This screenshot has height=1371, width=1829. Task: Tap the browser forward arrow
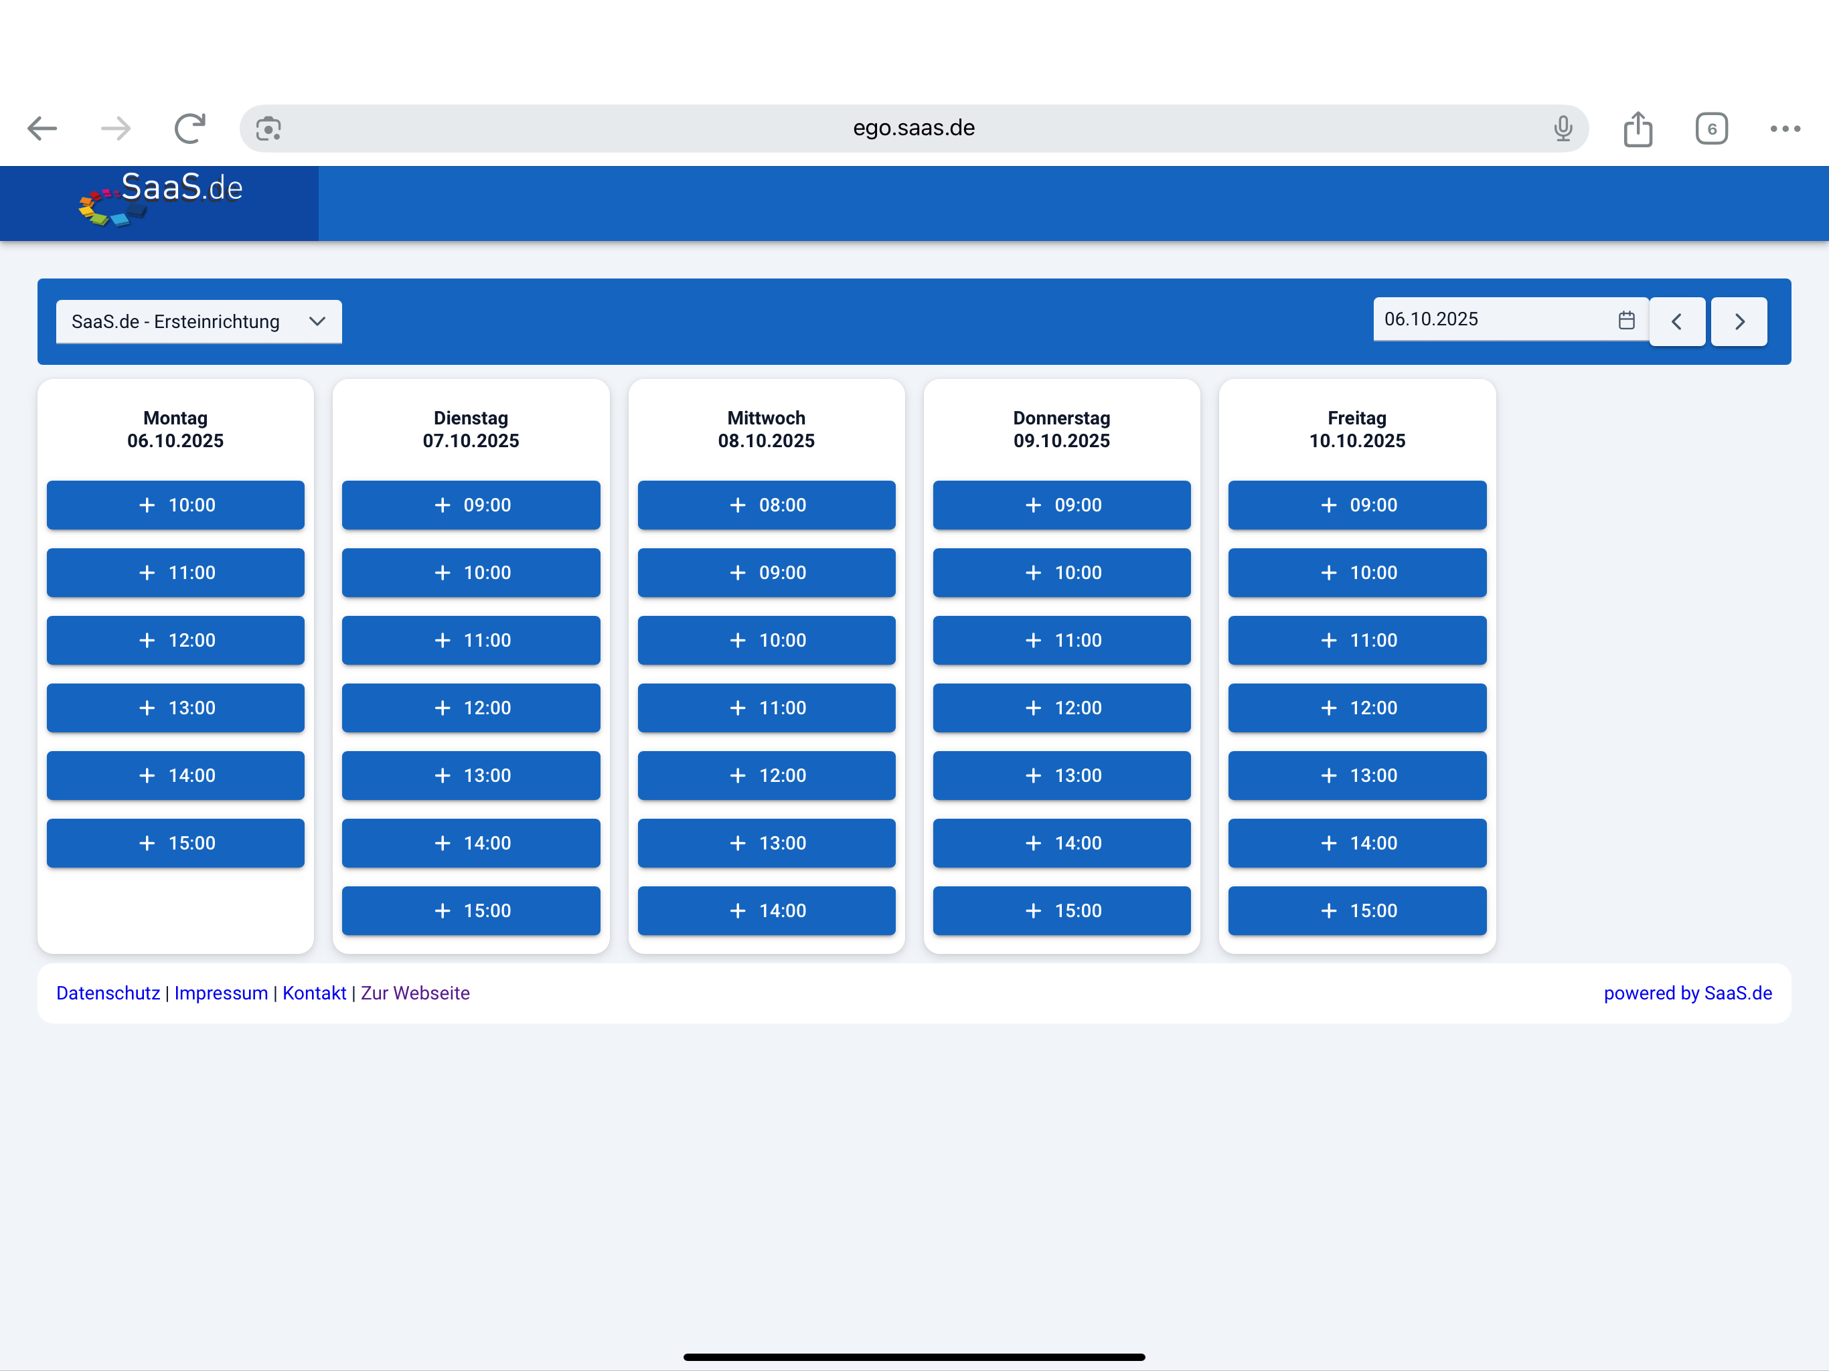(116, 128)
